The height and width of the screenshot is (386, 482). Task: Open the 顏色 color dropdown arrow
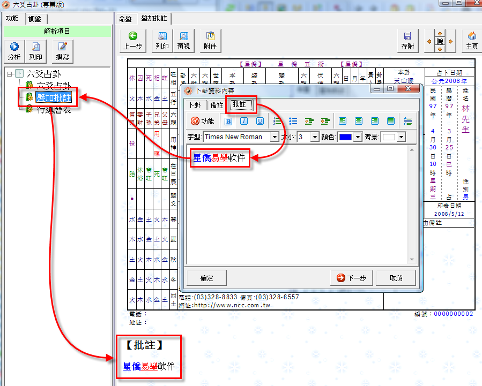pos(358,137)
